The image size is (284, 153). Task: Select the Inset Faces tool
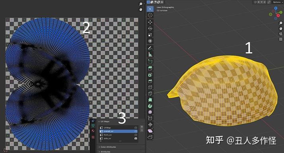pos(150,75)
